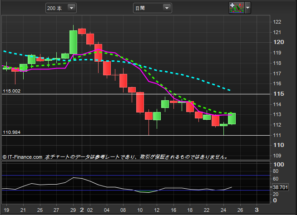This screenshot has height=215, width=297.
Task: Open the 200本 bar count dropdown
Action: point(61,8)
